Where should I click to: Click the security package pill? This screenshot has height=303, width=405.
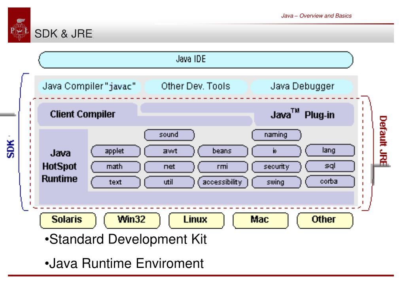pyautogui.click(x=276, y=167)
